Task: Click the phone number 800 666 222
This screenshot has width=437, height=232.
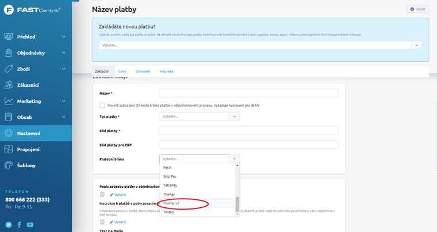Action: coord(28,200)
